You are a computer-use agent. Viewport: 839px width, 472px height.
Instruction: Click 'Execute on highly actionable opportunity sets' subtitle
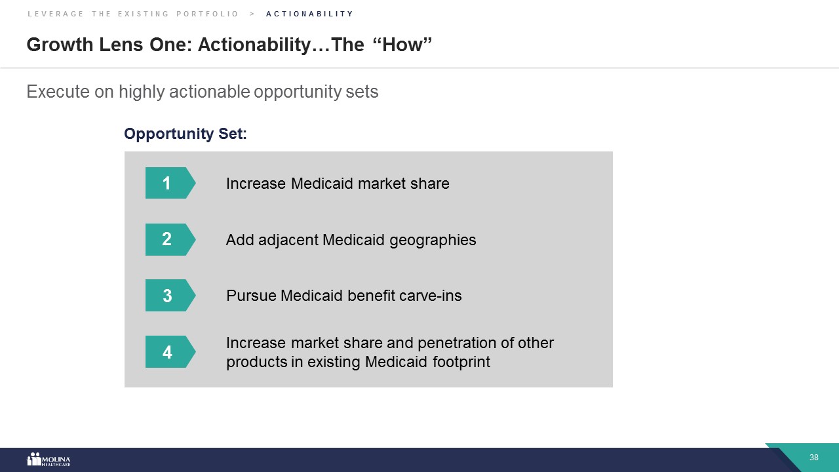[202, 92]
